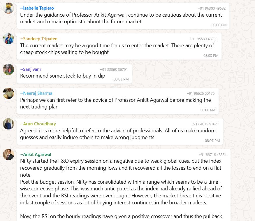255x221 pixels.
Task: Open Sandeep Tripatee's avatar photo
Action: point(8,39)
